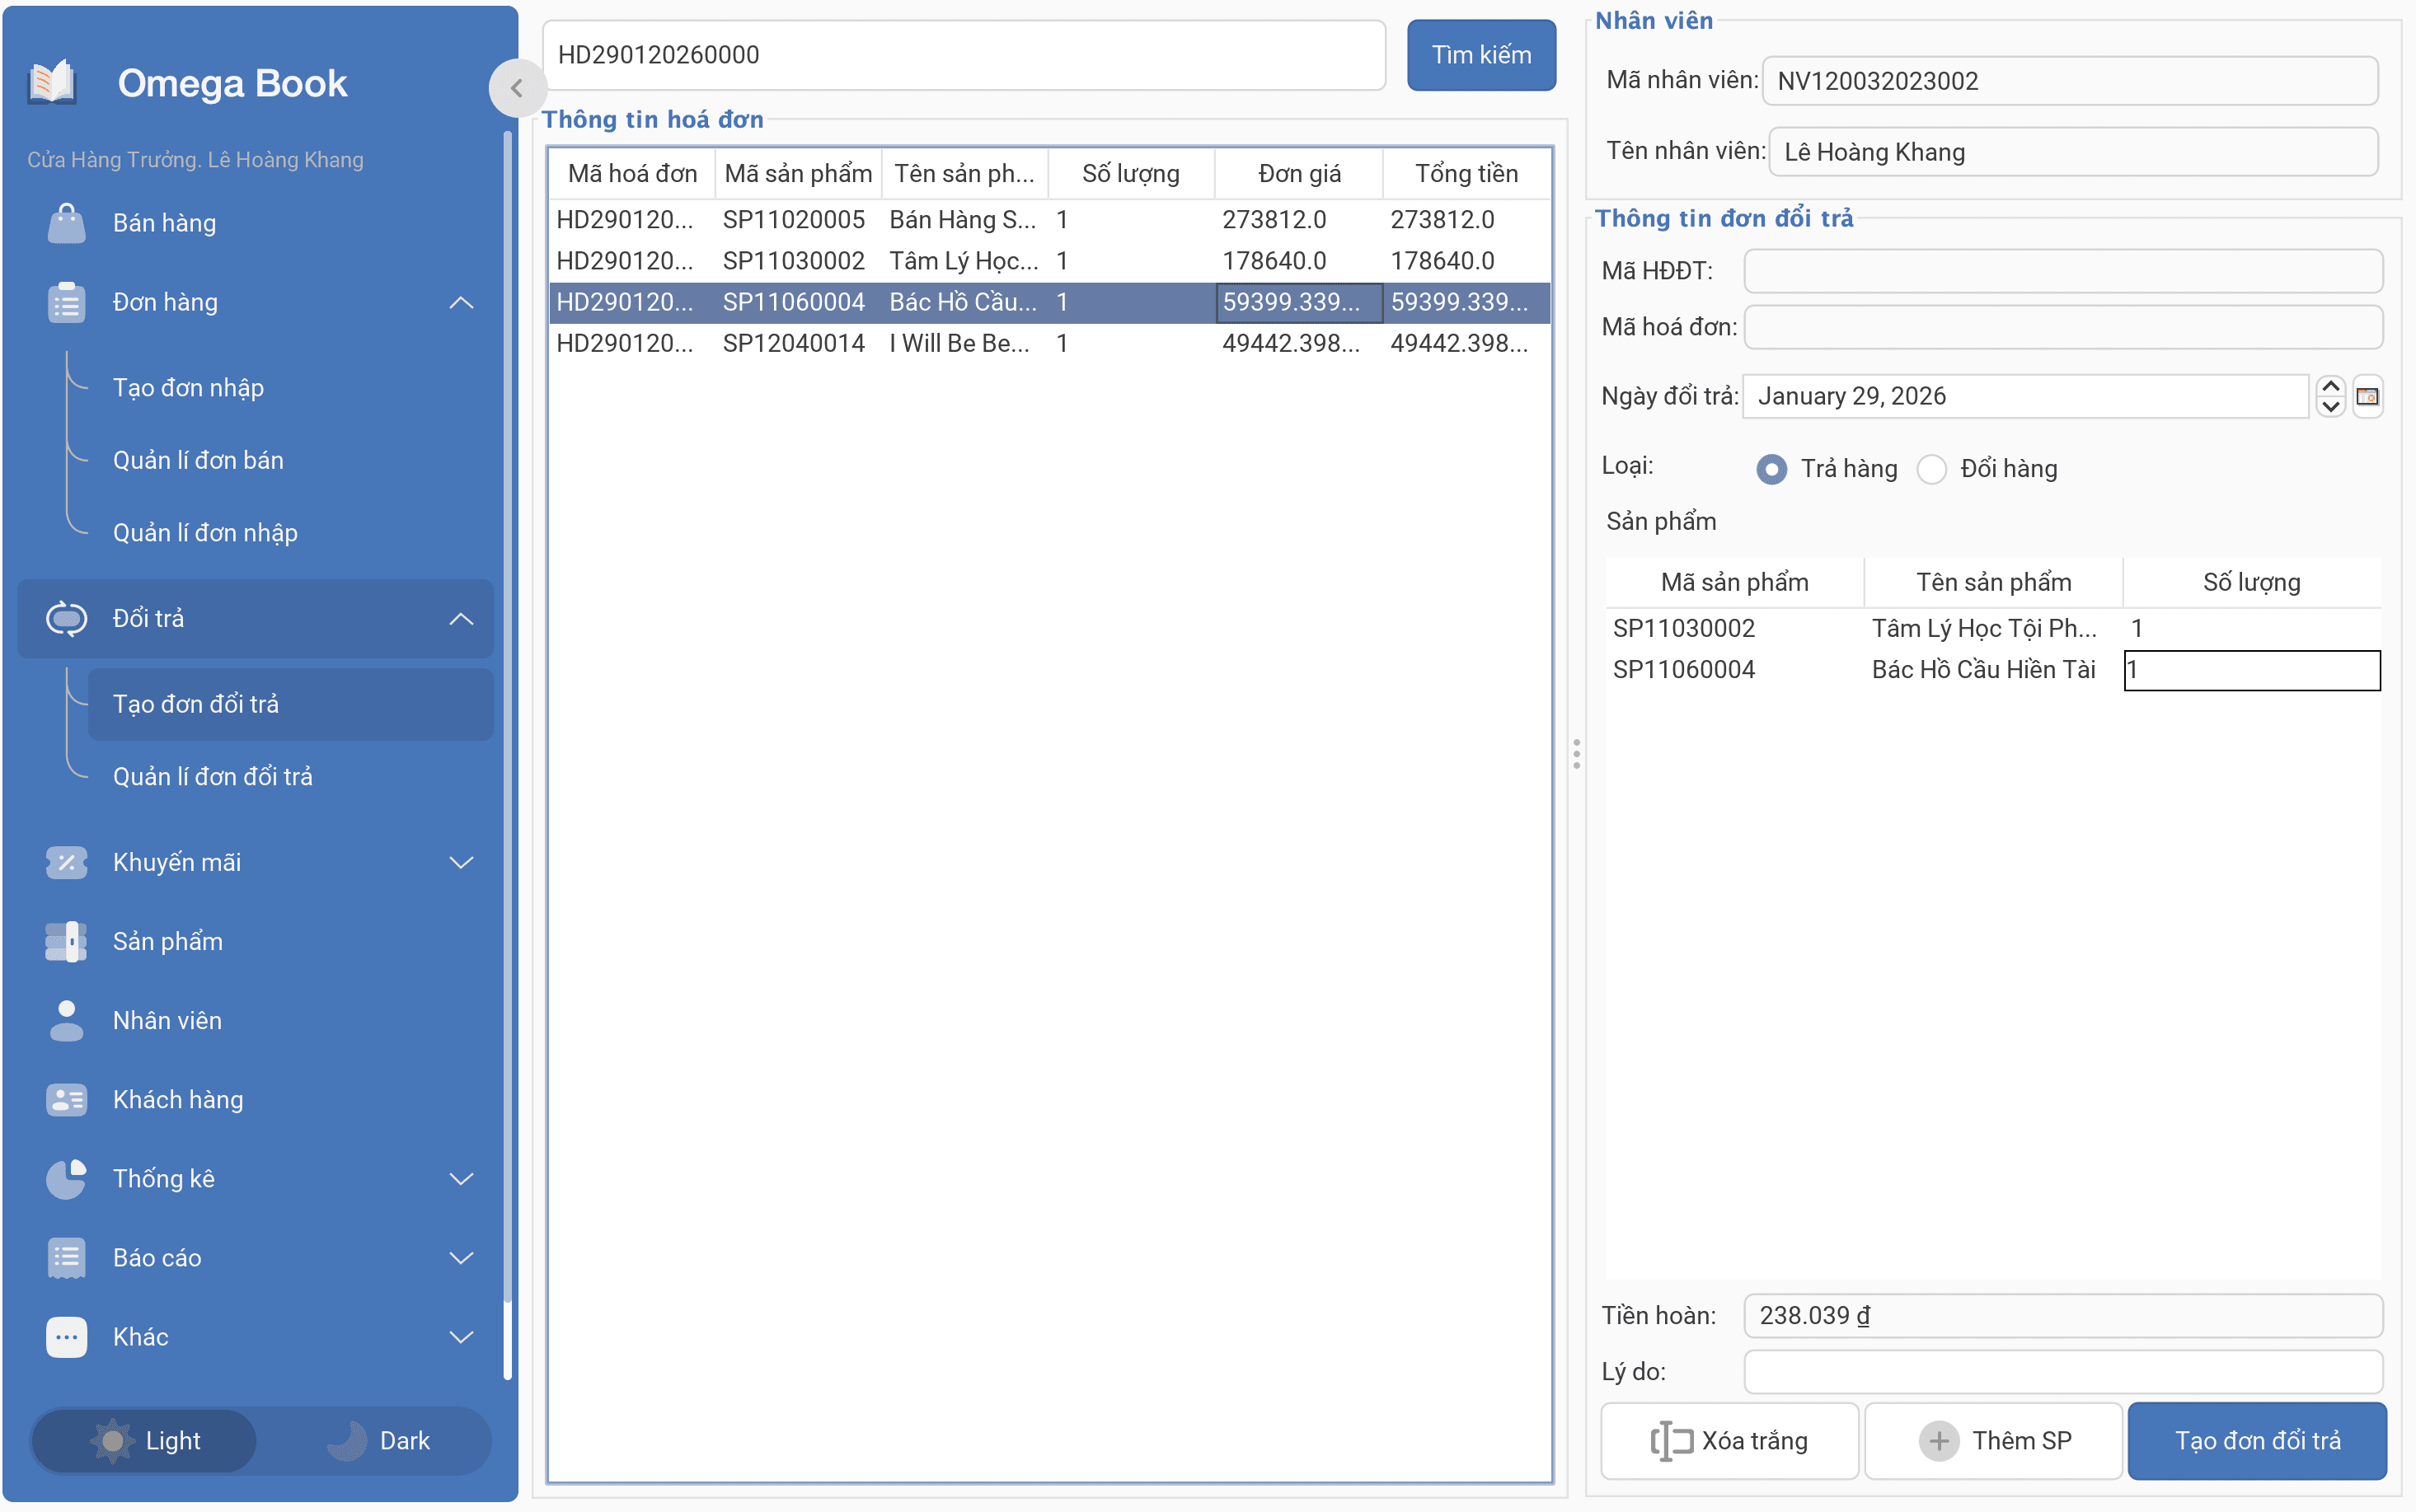
Task: Select the Trả hàng radio option
Action: (1771, 468)
